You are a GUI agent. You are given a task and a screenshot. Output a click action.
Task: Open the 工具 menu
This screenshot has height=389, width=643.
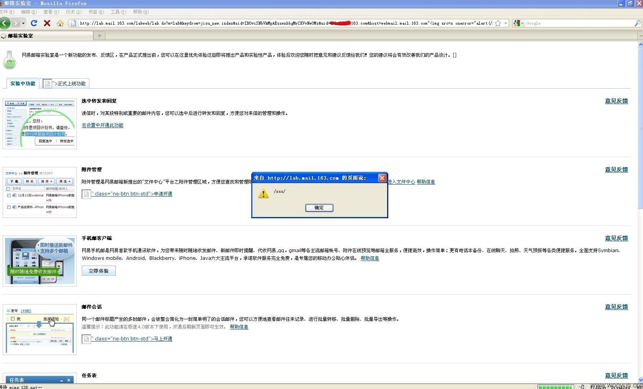[x=118, y=12]
